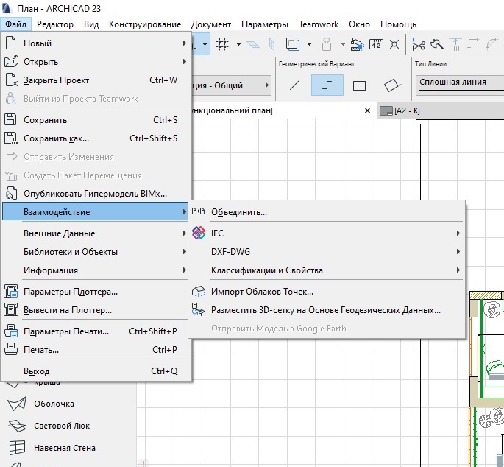Close the функціональний план tab
This screenshot has height=467, width=504.
[367, 110]
